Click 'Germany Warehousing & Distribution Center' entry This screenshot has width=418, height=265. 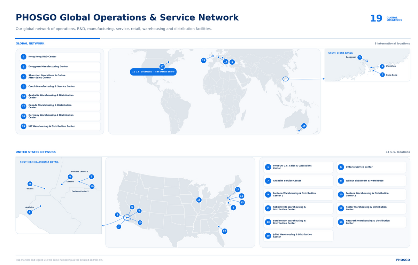click(60, 116)
